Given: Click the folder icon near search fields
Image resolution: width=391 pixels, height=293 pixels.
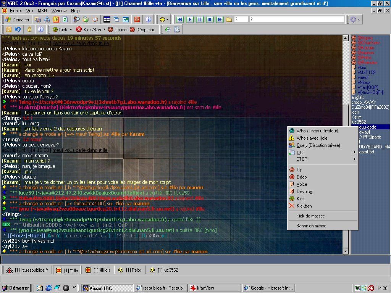Looking at the screenshot, I should pyautogui.click(x=228, y=19).
